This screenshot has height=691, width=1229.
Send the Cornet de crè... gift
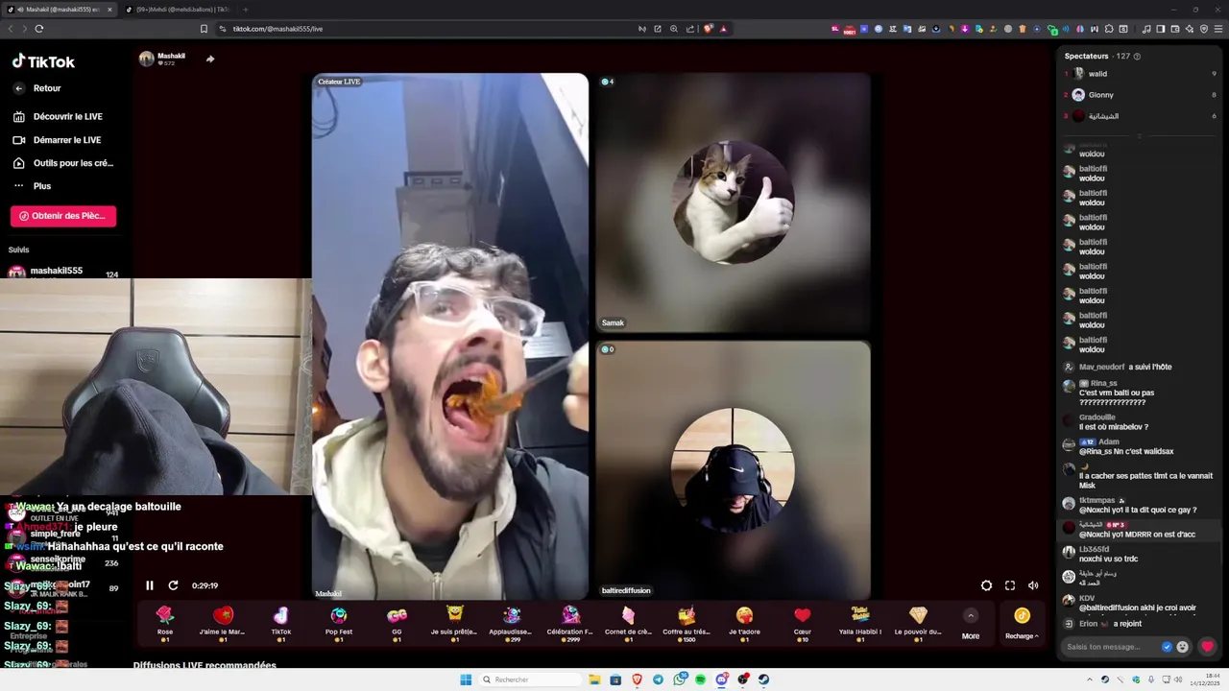tap(628, 623)
